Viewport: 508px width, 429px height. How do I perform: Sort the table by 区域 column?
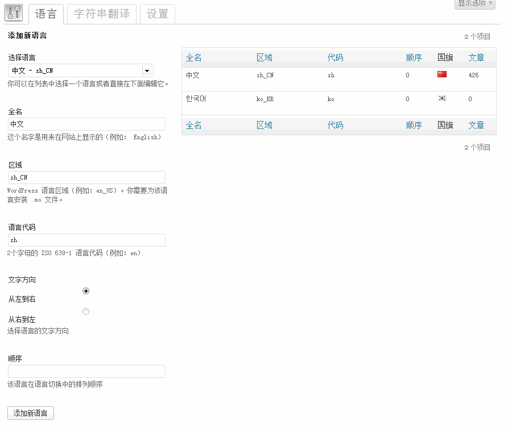click(265, 57)
